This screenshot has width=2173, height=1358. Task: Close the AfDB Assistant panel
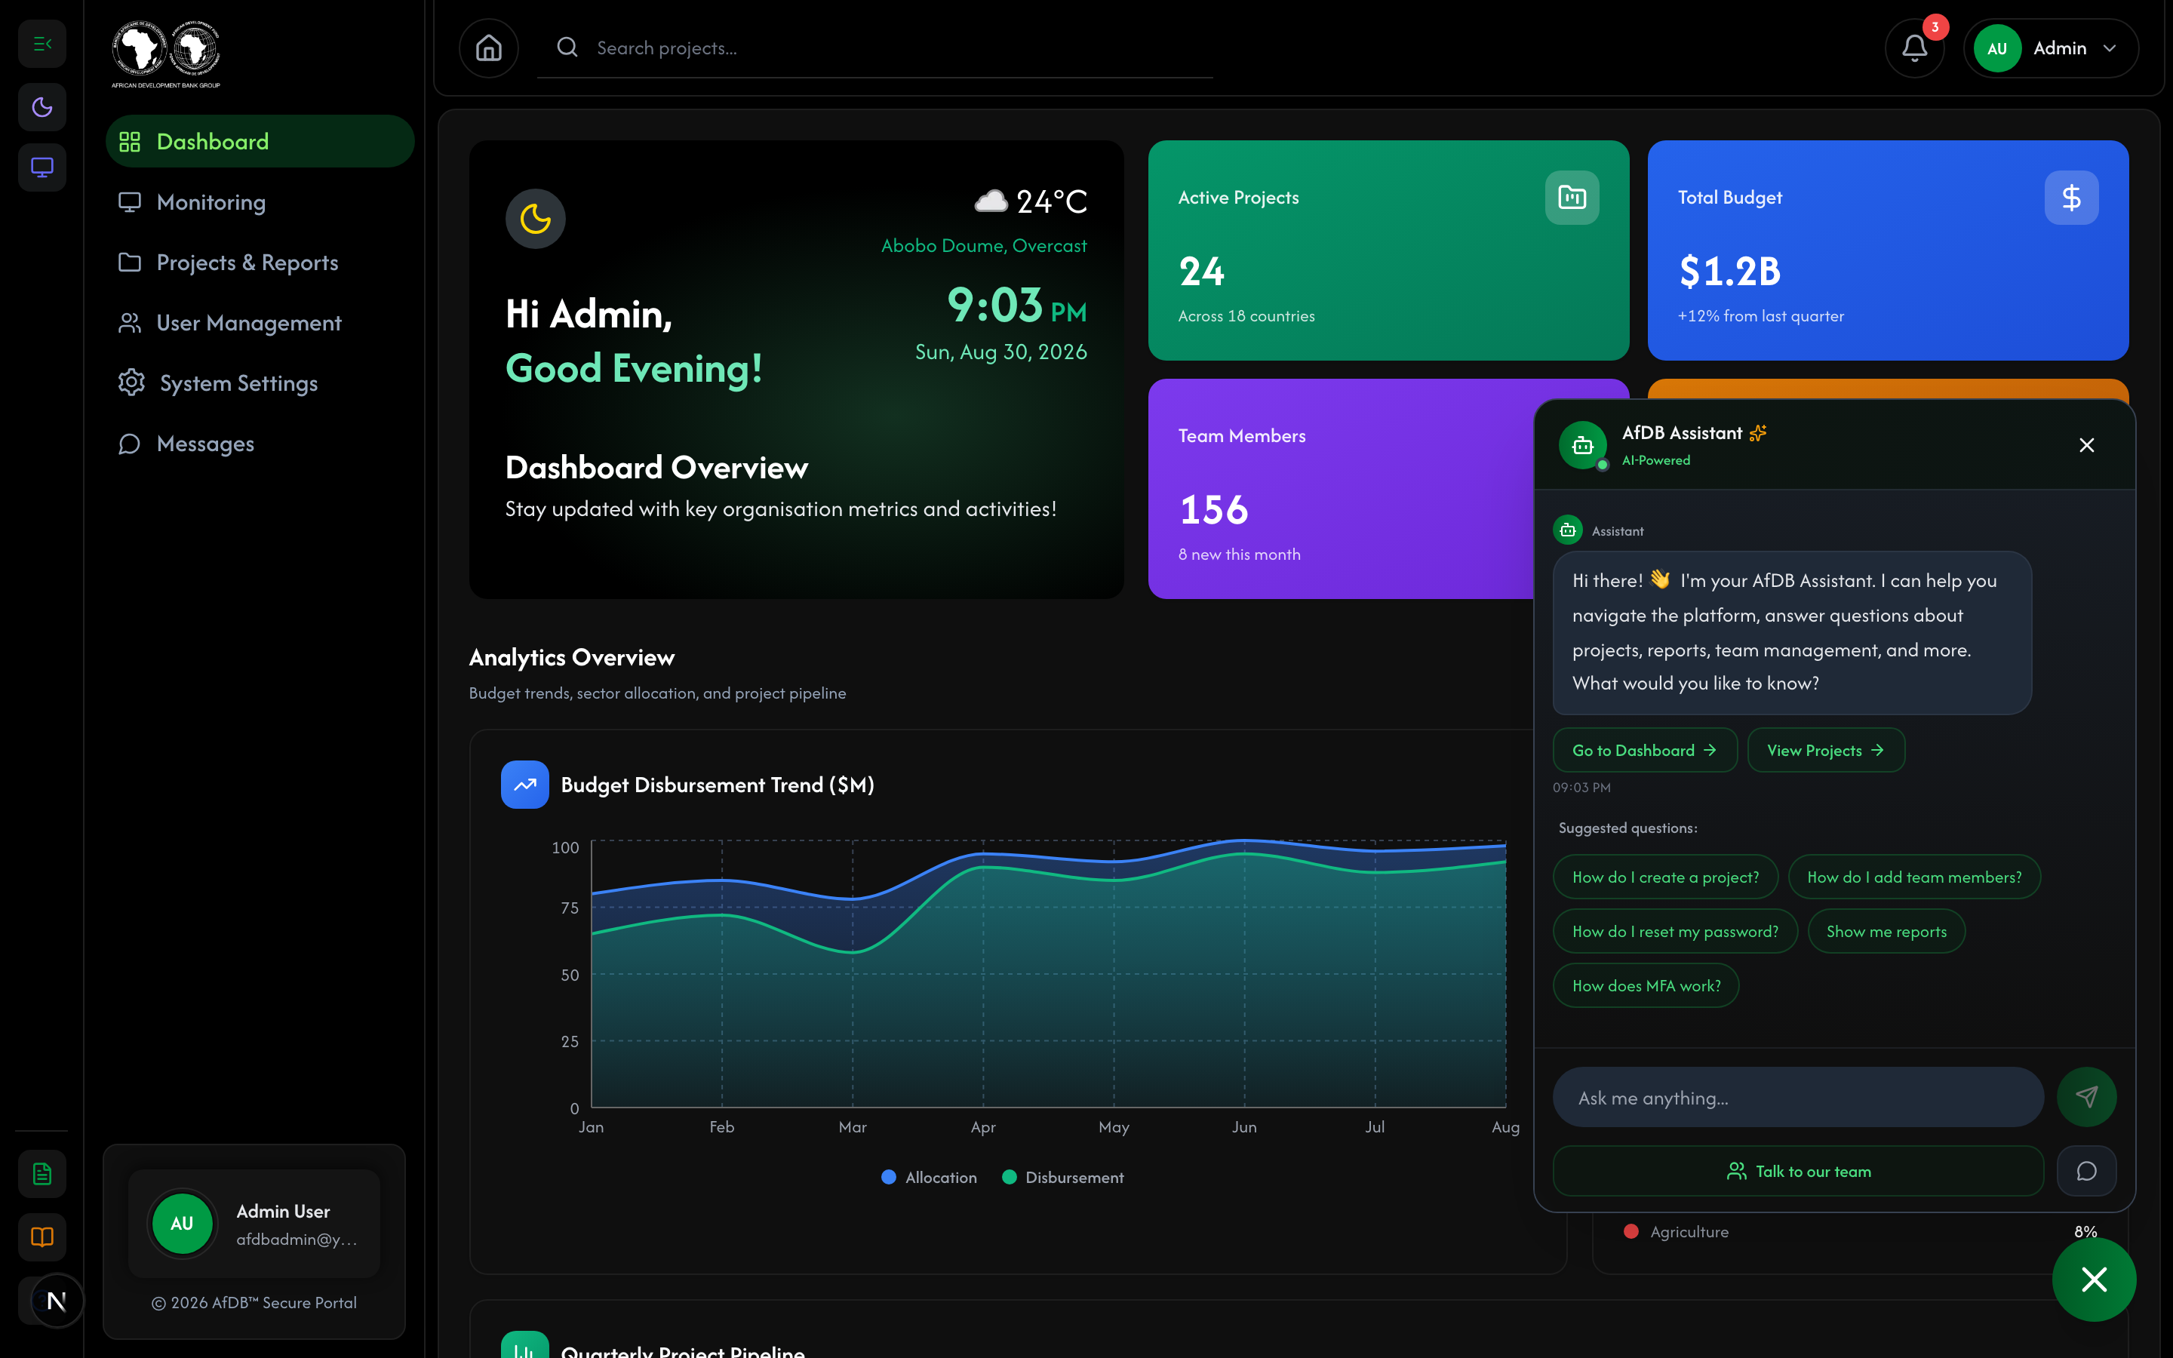click(x=2087, y=445)
